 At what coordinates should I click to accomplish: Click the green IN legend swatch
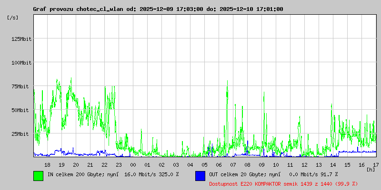click(x=38, y=175)
